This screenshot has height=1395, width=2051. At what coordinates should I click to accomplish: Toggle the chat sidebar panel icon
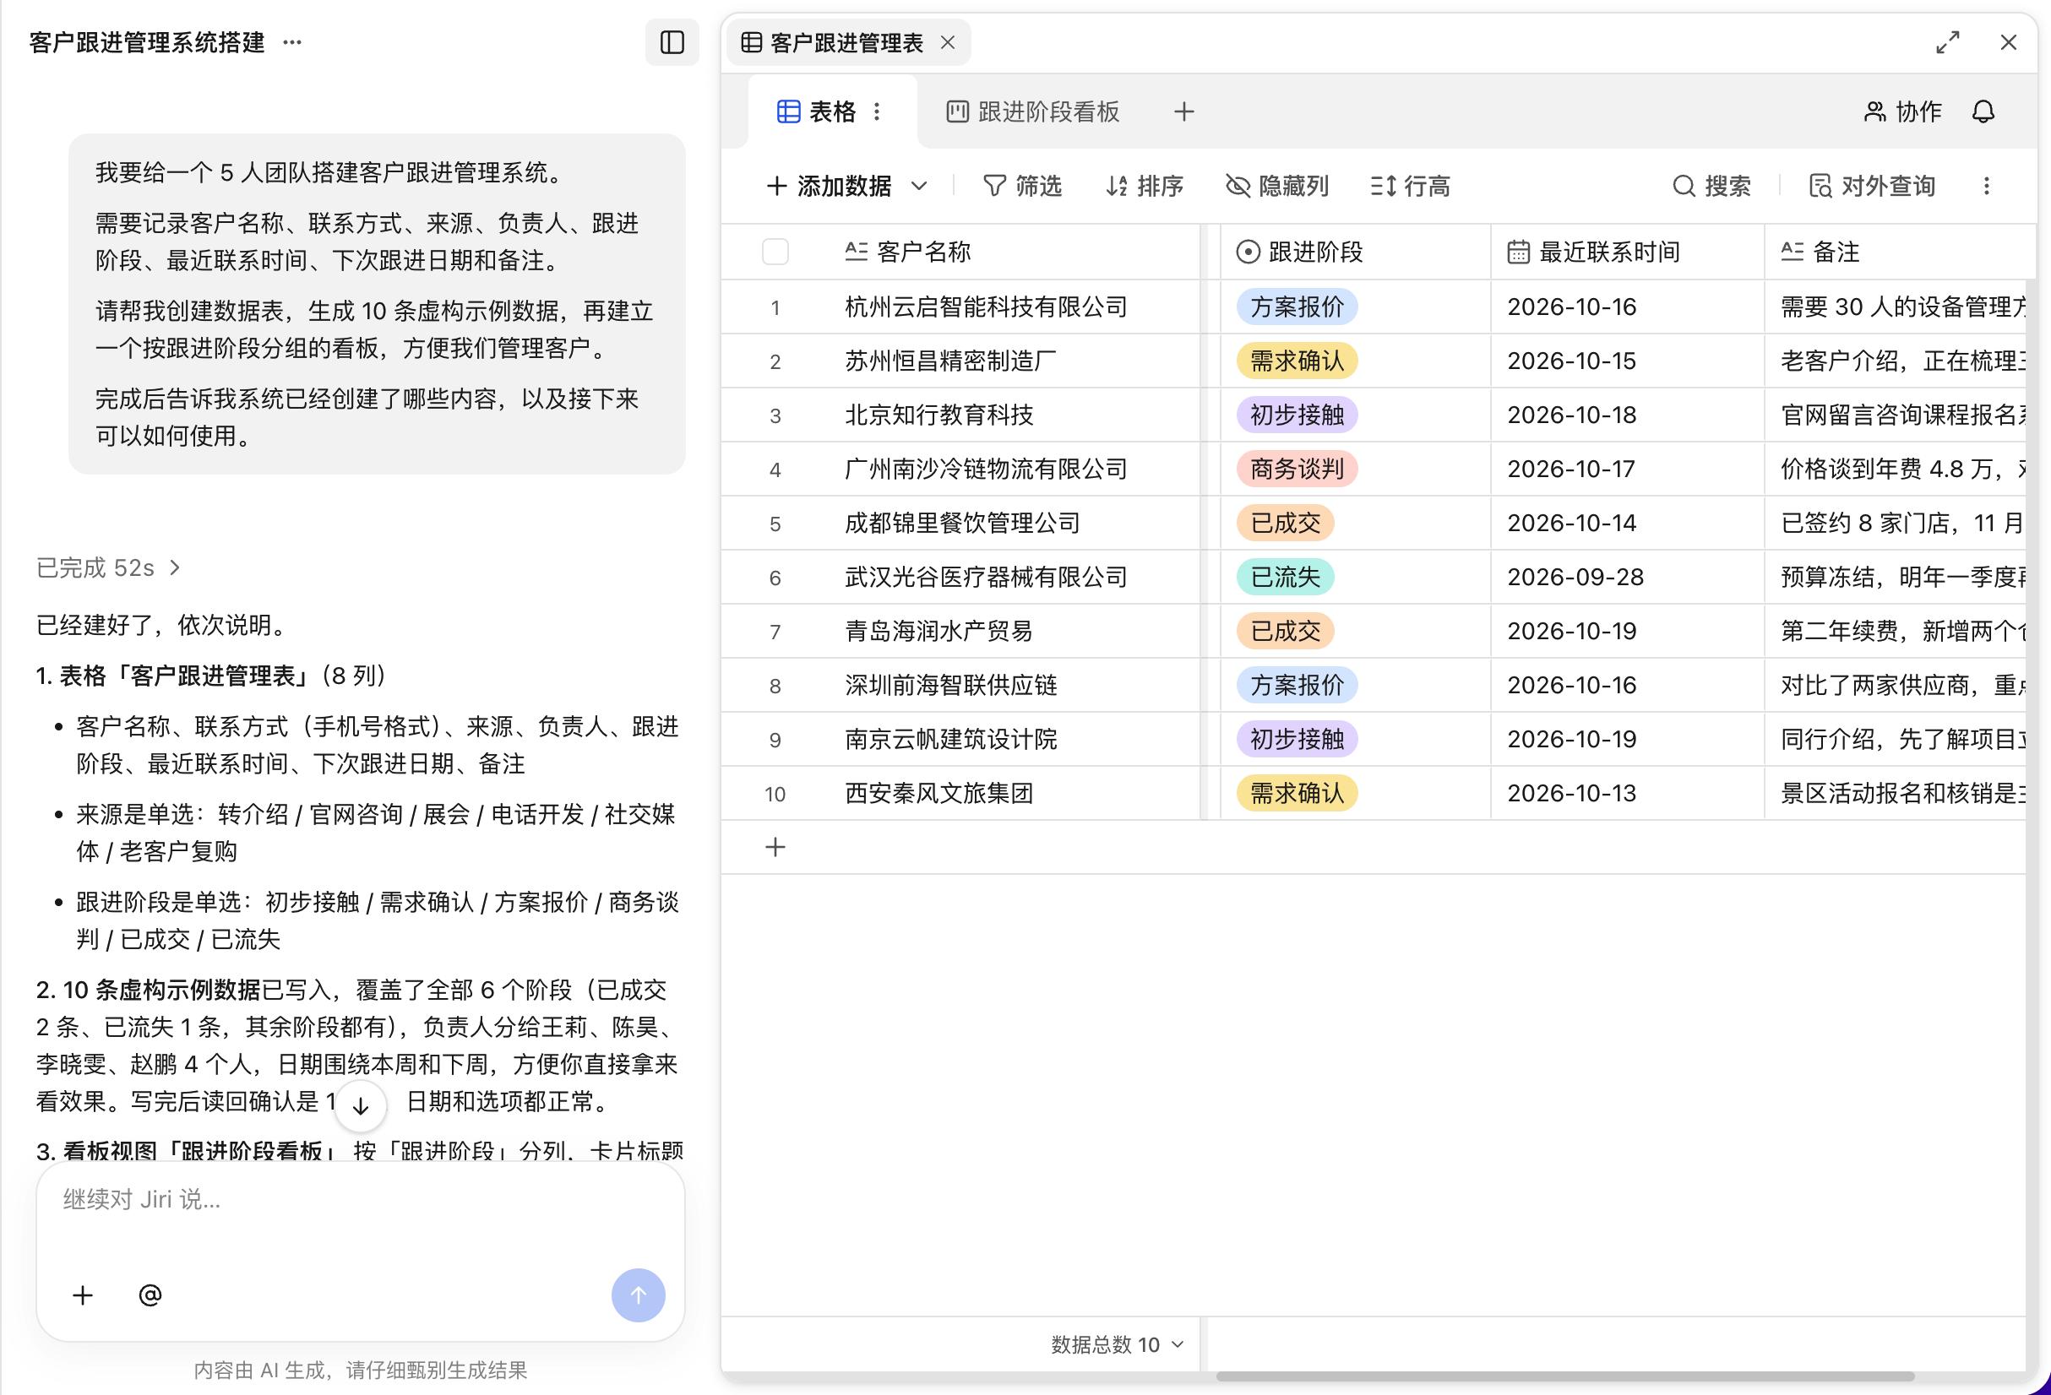click(x=672, y=42)
